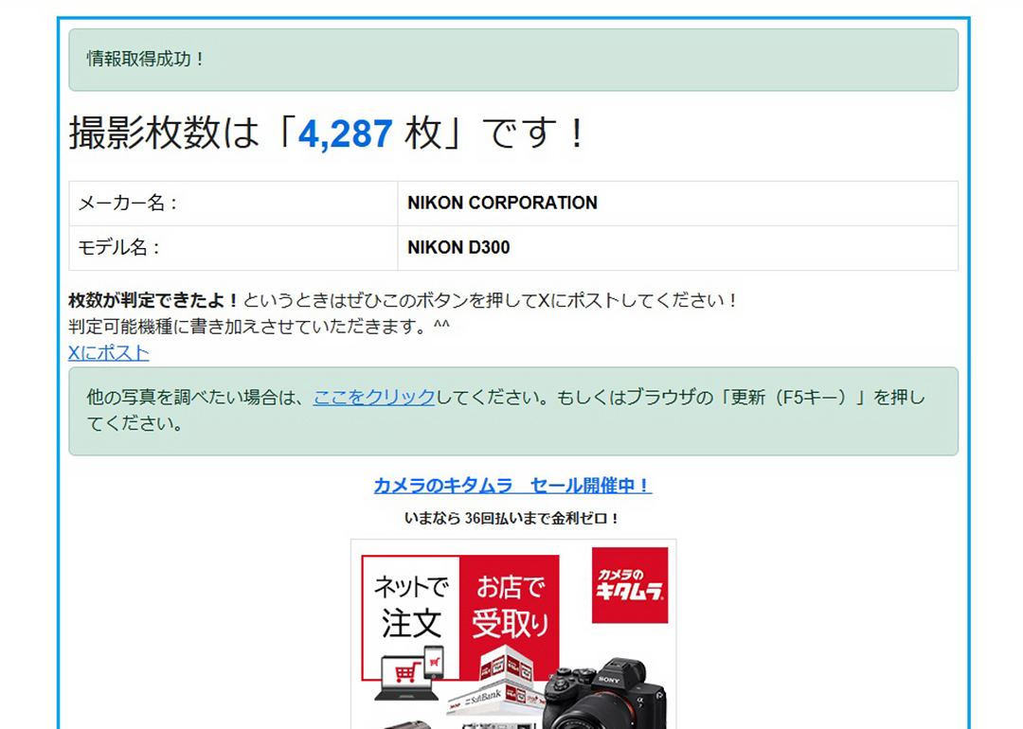Click the 'NIKON CORPORATION' table cell
This screenshot has width=1023, height=729.
(x=678, y=204)
